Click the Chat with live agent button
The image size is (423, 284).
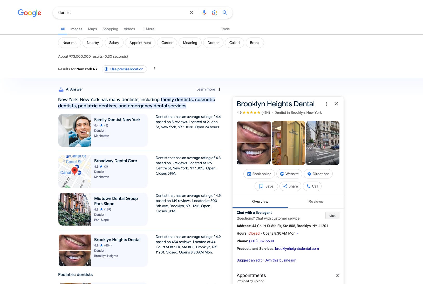332,216
